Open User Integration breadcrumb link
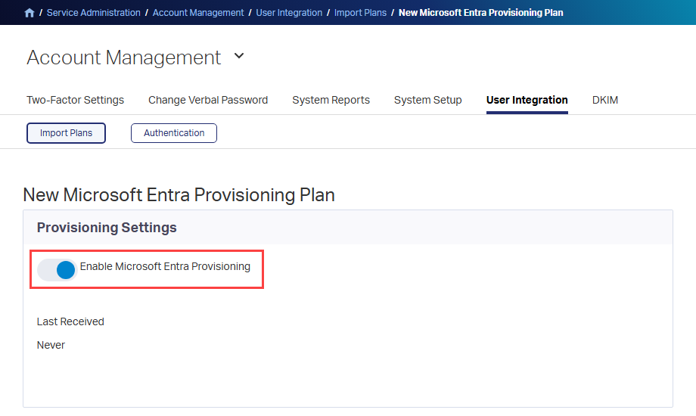The width and height of the screenshot is (696, 416). pyautogui.click(x=289, y=13)
